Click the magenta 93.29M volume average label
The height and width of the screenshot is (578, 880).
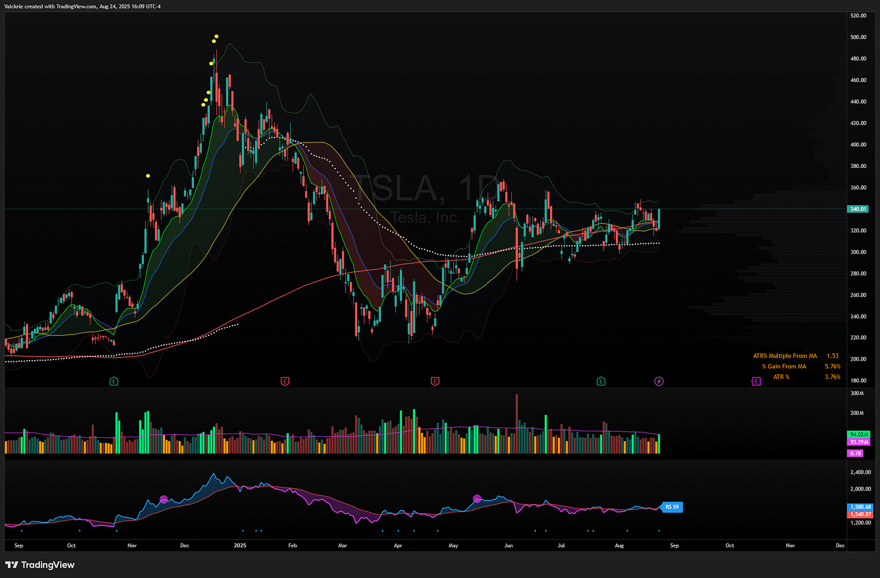point(858,442)
